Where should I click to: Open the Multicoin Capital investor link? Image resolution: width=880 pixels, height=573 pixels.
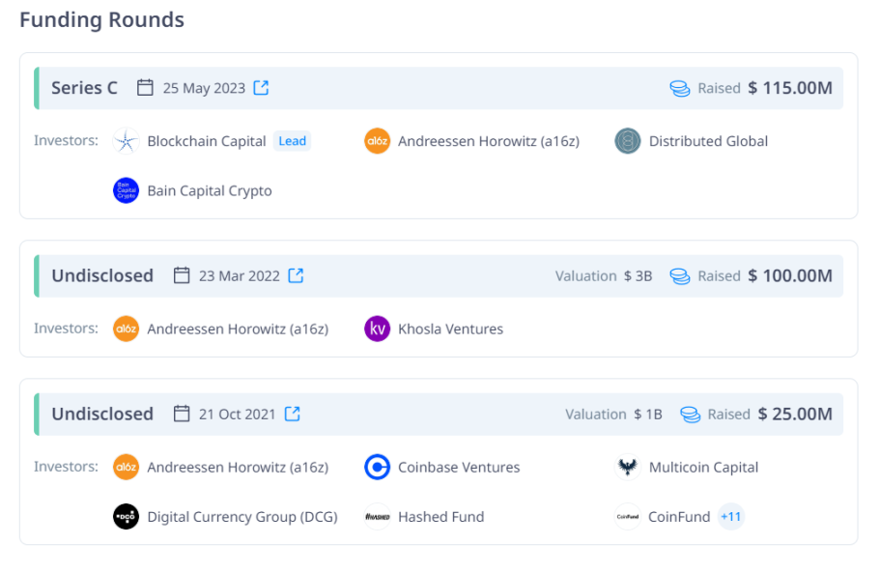click(x=703, y=467)
